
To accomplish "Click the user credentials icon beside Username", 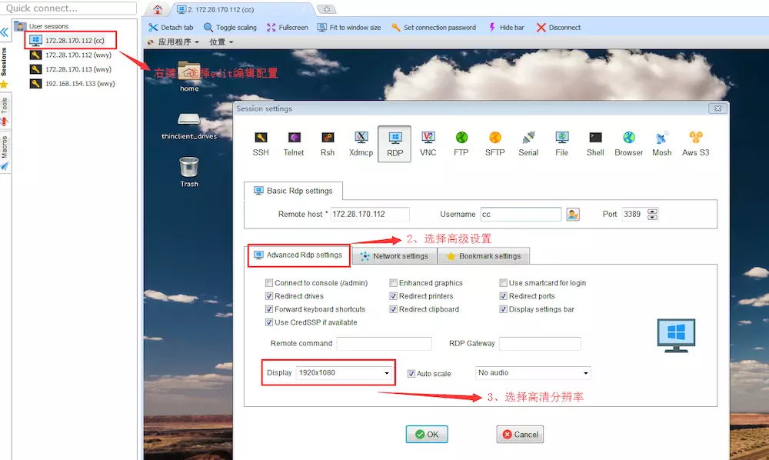I will [x=573, y=215].
